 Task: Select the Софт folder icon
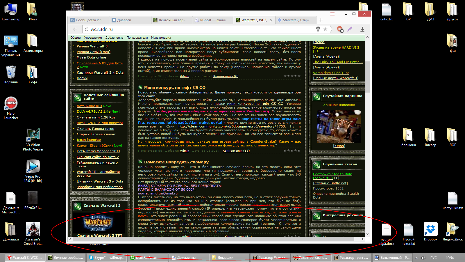pos(33,75)
